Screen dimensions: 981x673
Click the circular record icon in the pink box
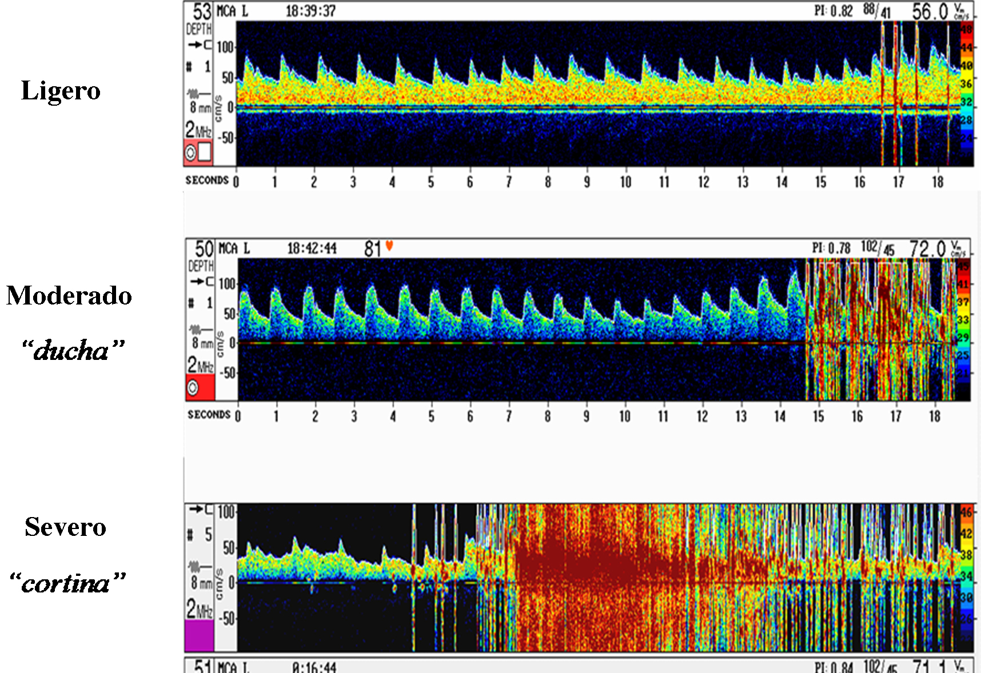pyautogui.click(x=190, y=153)
